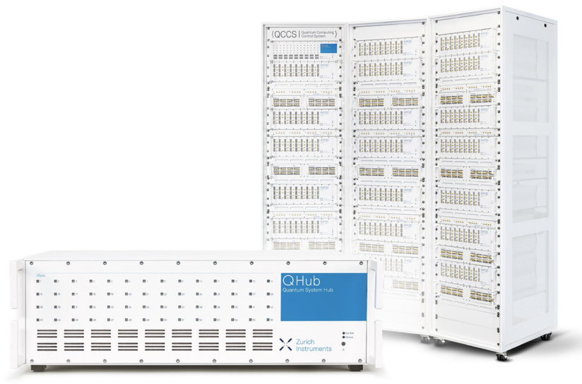Click ZSync port 54 on the QHub
This screenshot has height=384, width=582.
tap(233, 320)
